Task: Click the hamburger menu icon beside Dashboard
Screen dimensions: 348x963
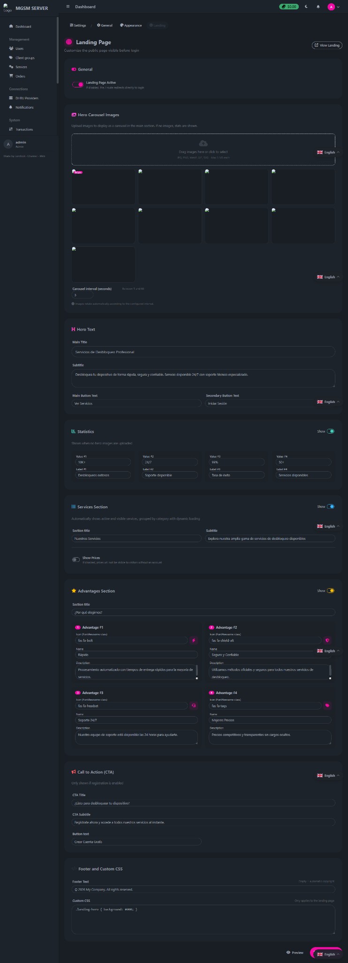Action: 68,7
